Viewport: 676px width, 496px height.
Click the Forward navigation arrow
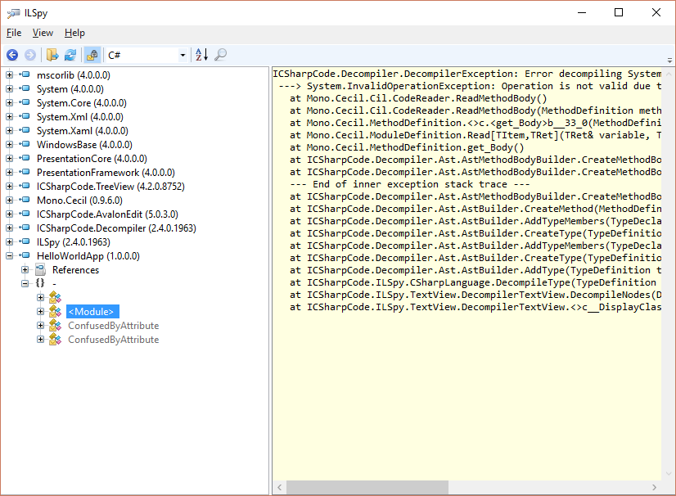point(30,55)
